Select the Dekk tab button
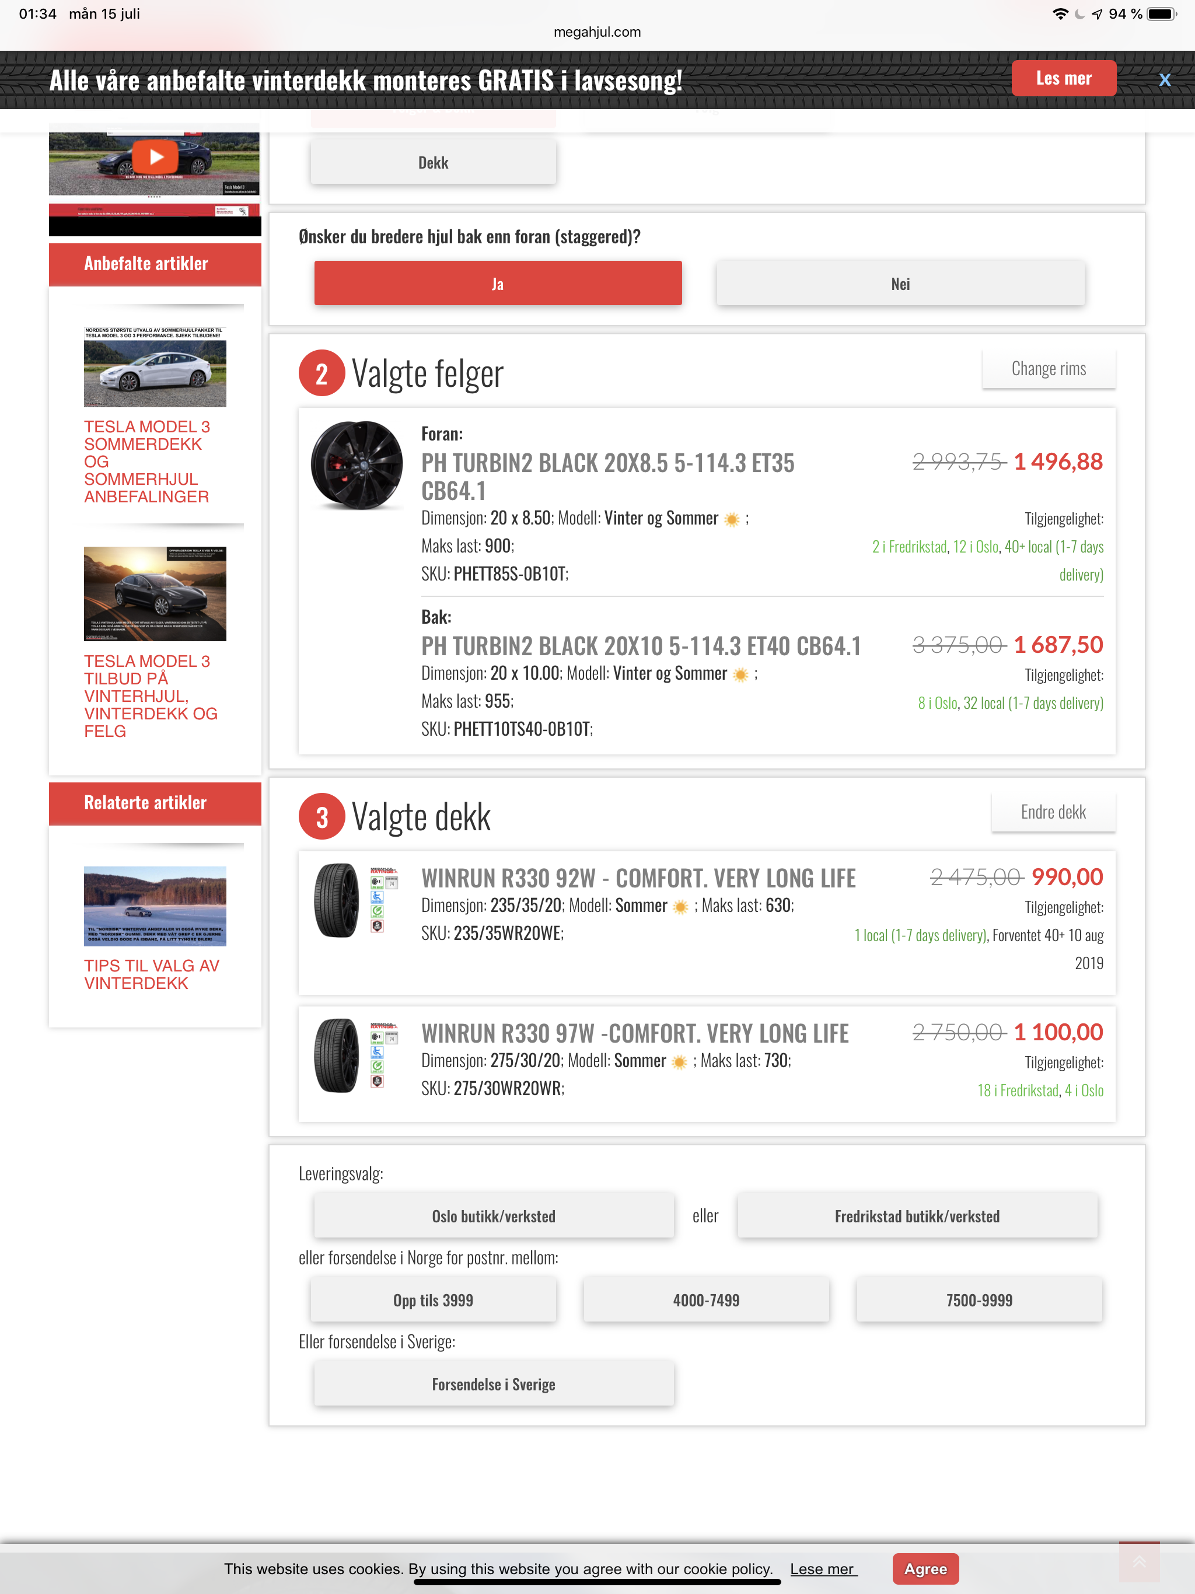The width and height of the screenshot is (1195, 1594). [433, 162]
